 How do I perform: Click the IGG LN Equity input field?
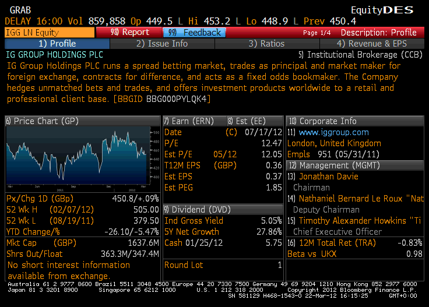pos(50,33)
